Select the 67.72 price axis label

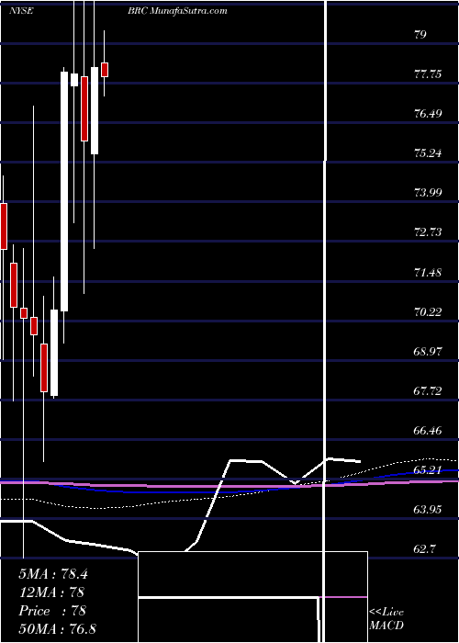point(429,391)
